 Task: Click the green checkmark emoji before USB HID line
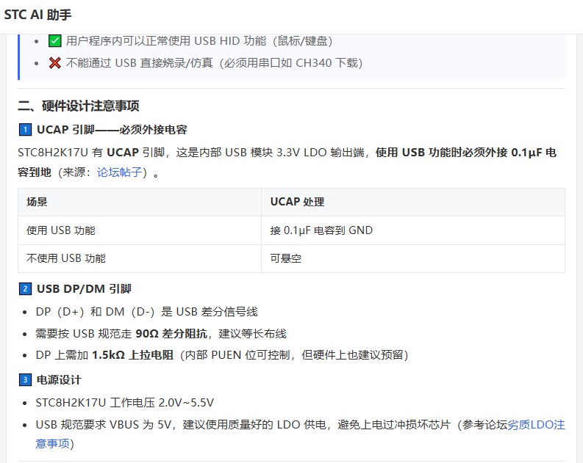(x=55, y=41)
